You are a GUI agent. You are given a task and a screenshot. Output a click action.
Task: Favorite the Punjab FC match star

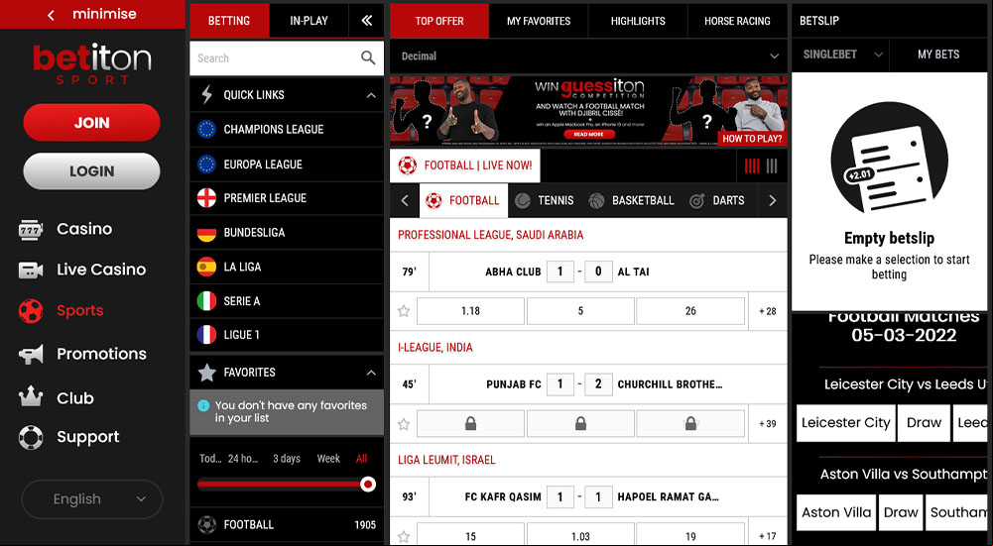404,424
